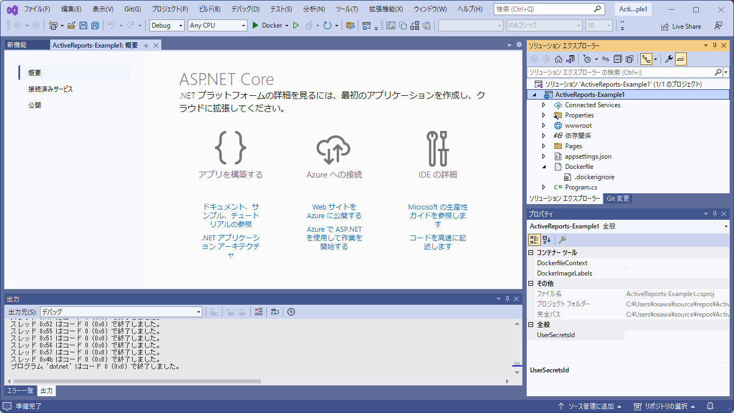Screen dimensions: 734x413
Task: Click the Restart circular arrow icon
Action: tap(327, 25)
